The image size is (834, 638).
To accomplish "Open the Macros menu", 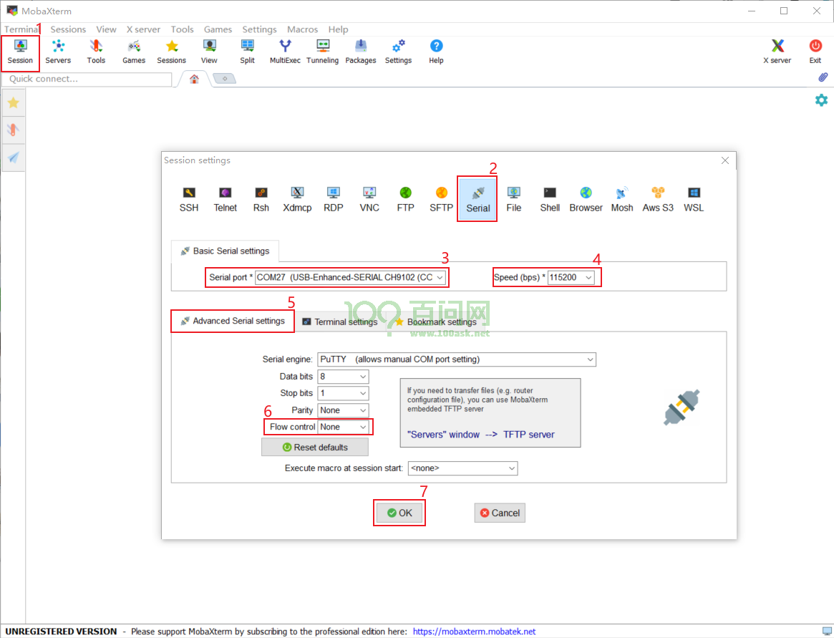I will coord(302,29).
